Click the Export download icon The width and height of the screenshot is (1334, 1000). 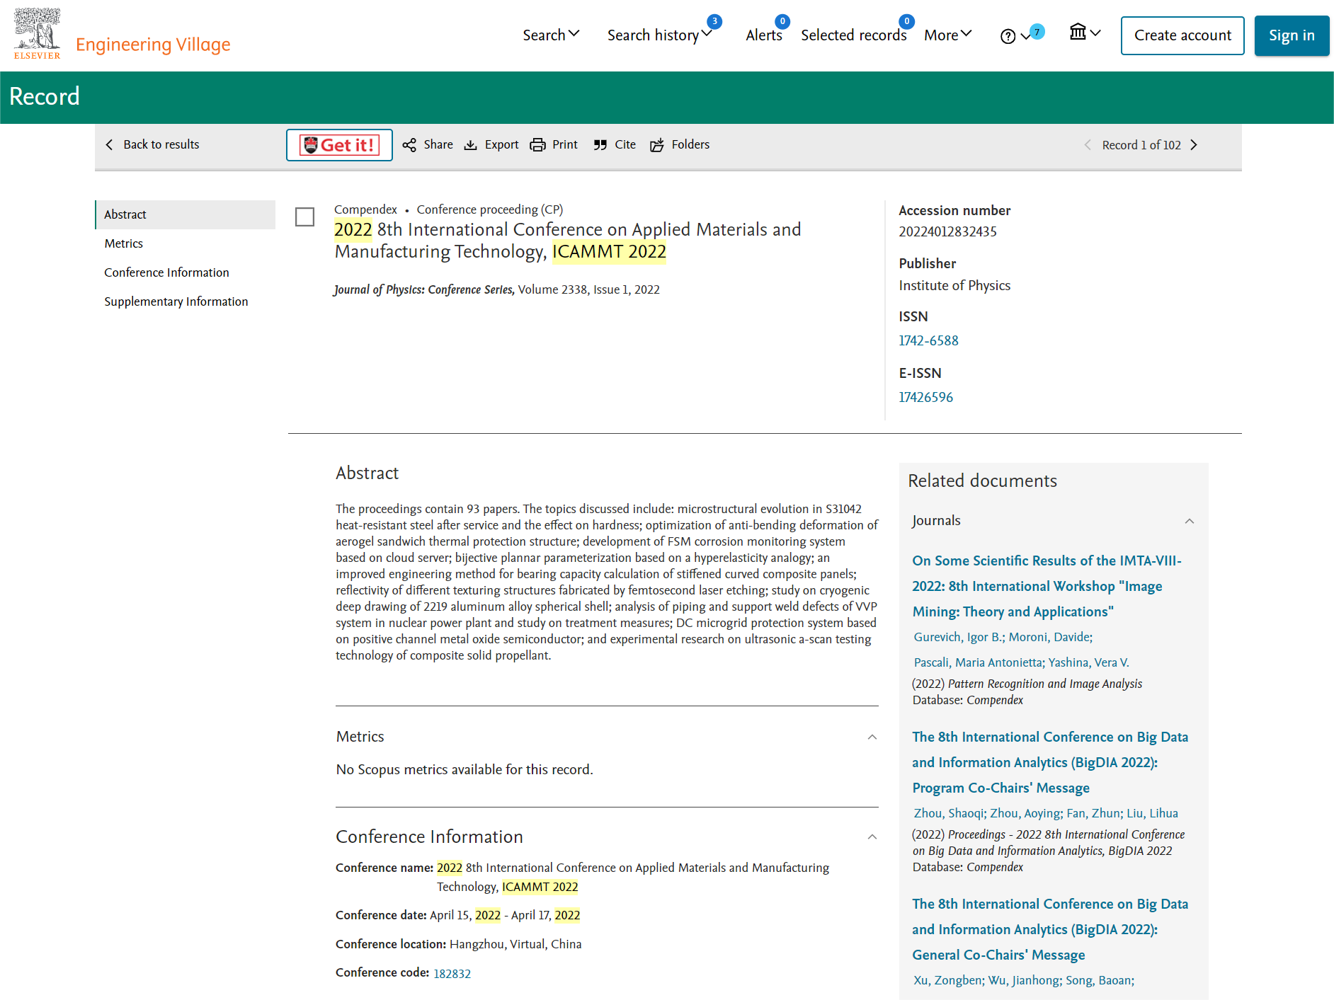[471, 145]
